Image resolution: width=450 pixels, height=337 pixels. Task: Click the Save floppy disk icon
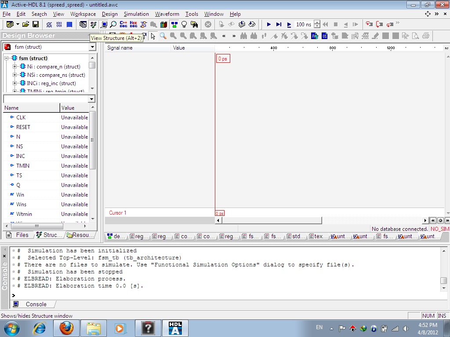[36, 25]
